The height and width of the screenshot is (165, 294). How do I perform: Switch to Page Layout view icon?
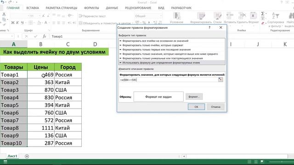pyautogui.click(x=256, y=162)
